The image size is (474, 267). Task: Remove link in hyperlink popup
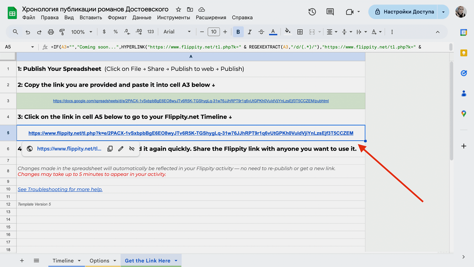click(132, 149)
